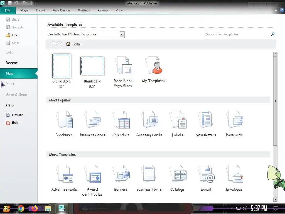The height and width of the screenshot is (214, 285).
Task: Switch to the Page Design tab
Action: pyautogui.click(x=61, y=10)
